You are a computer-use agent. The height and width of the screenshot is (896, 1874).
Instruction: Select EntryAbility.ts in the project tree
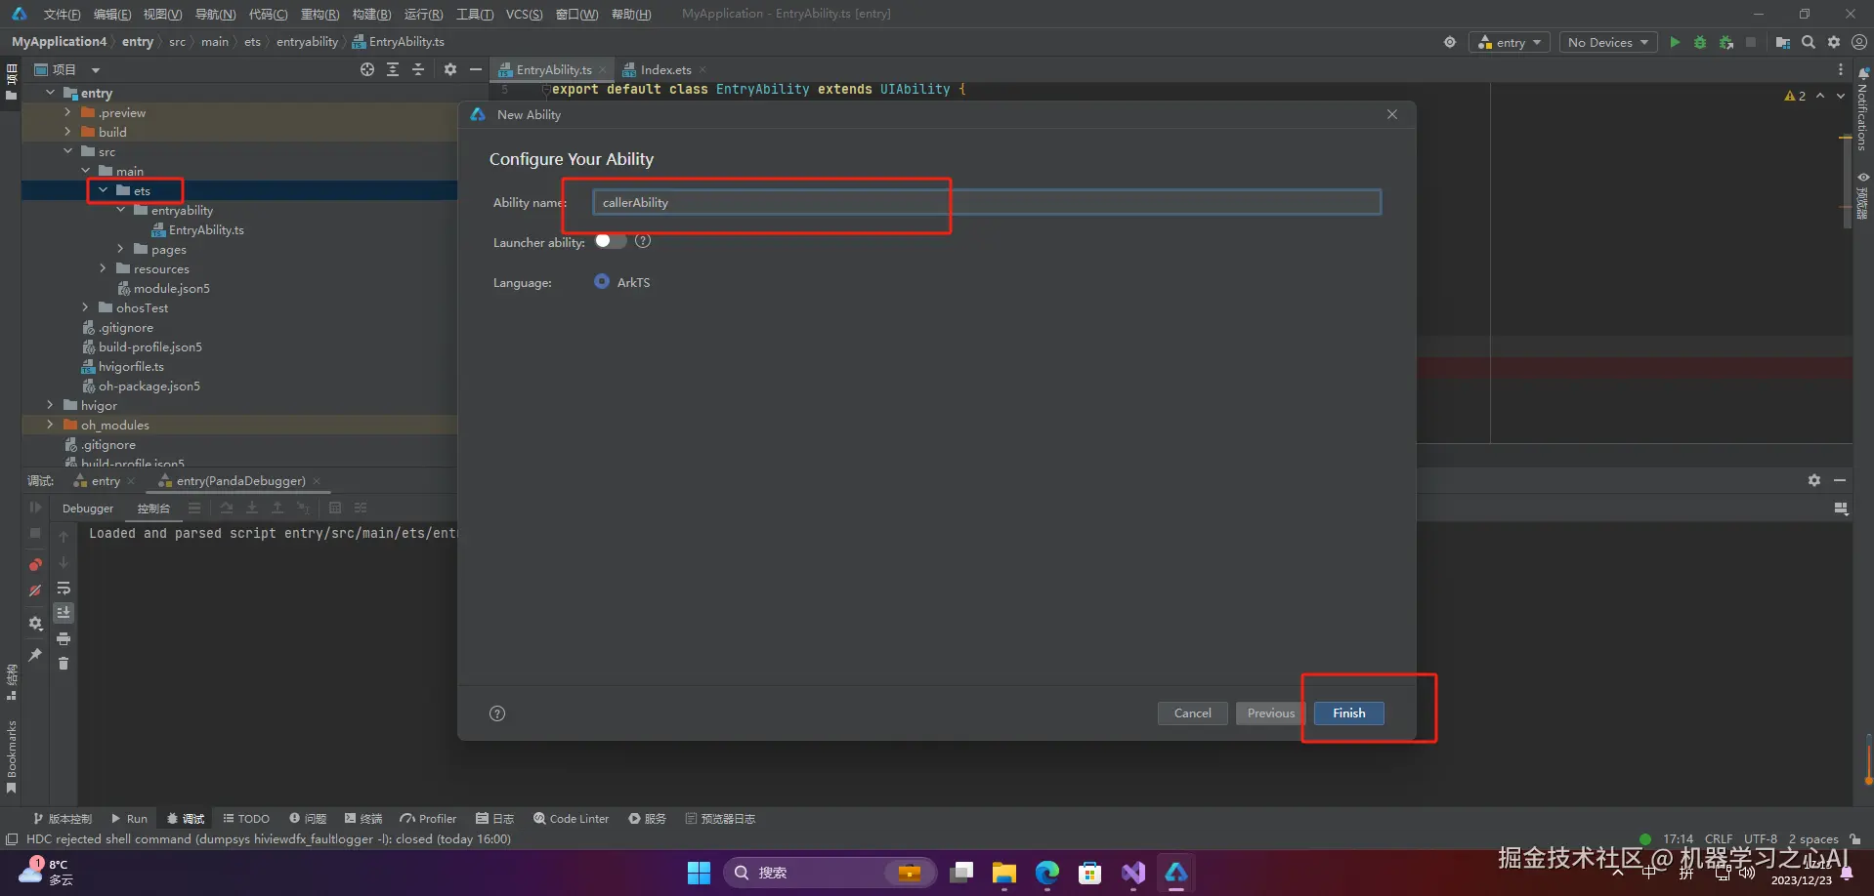point(206,229)
